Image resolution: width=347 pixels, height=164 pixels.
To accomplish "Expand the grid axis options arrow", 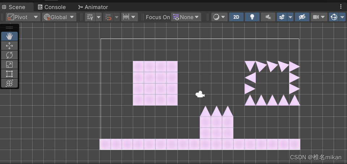I will (98, 17).
